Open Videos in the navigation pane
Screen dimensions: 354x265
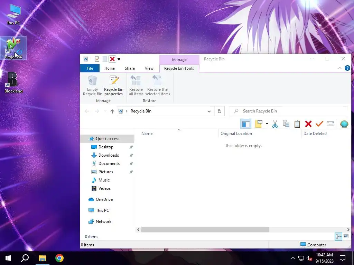tap(104, 188)
